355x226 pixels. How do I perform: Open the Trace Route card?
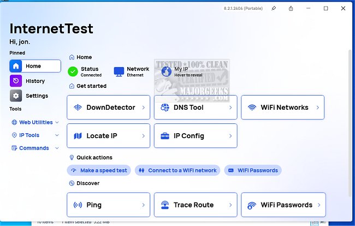coord(196,205)
